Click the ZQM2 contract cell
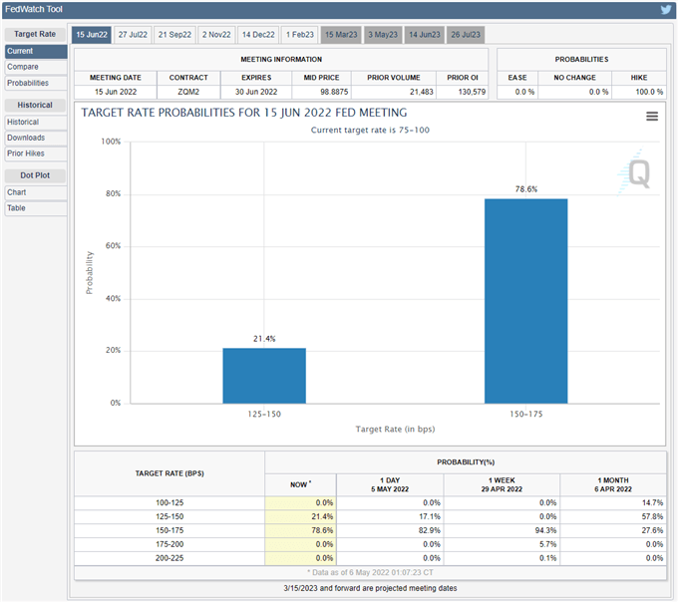 pyautogui.click(x=188, y=92)
